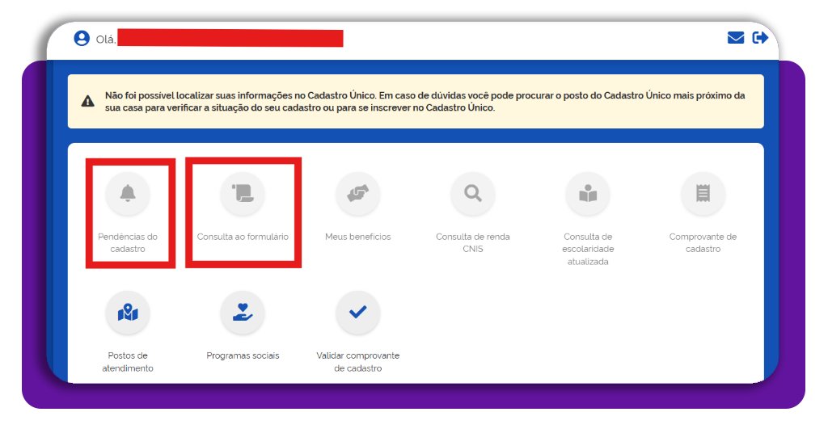Image resolution: width=828 pixels, height=433 pixels.
Task: Select the Programas sociais heart-hand icon
Action: click(243, 312)
